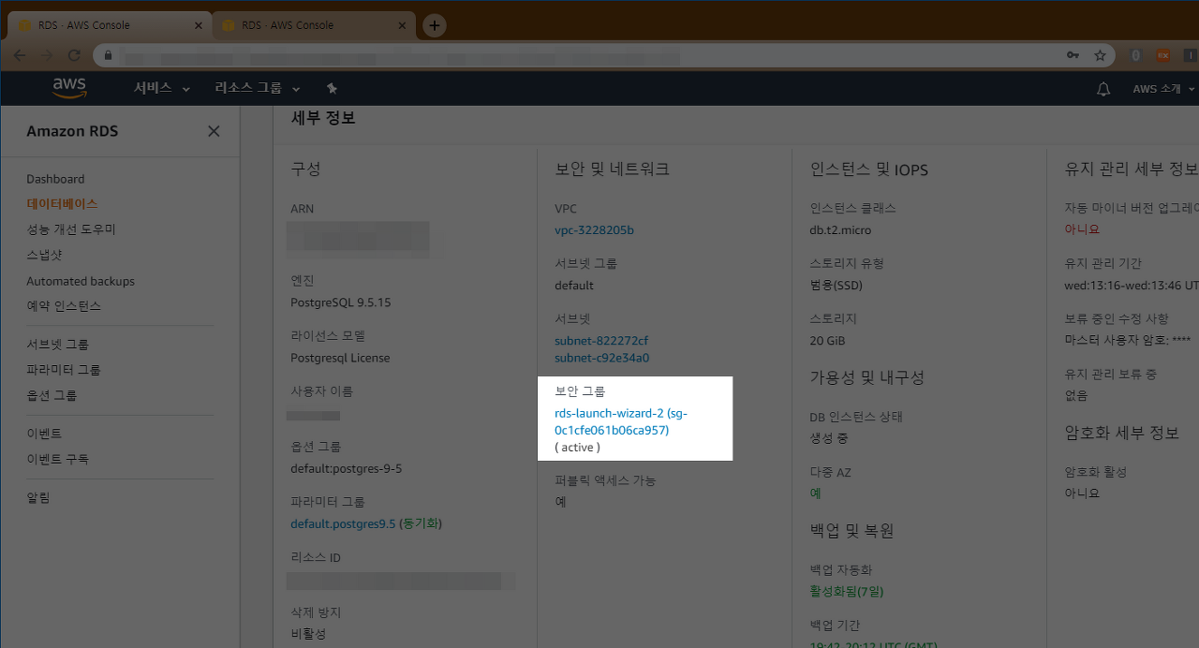Expand the 리소스 그룹 dropdown

258,88
